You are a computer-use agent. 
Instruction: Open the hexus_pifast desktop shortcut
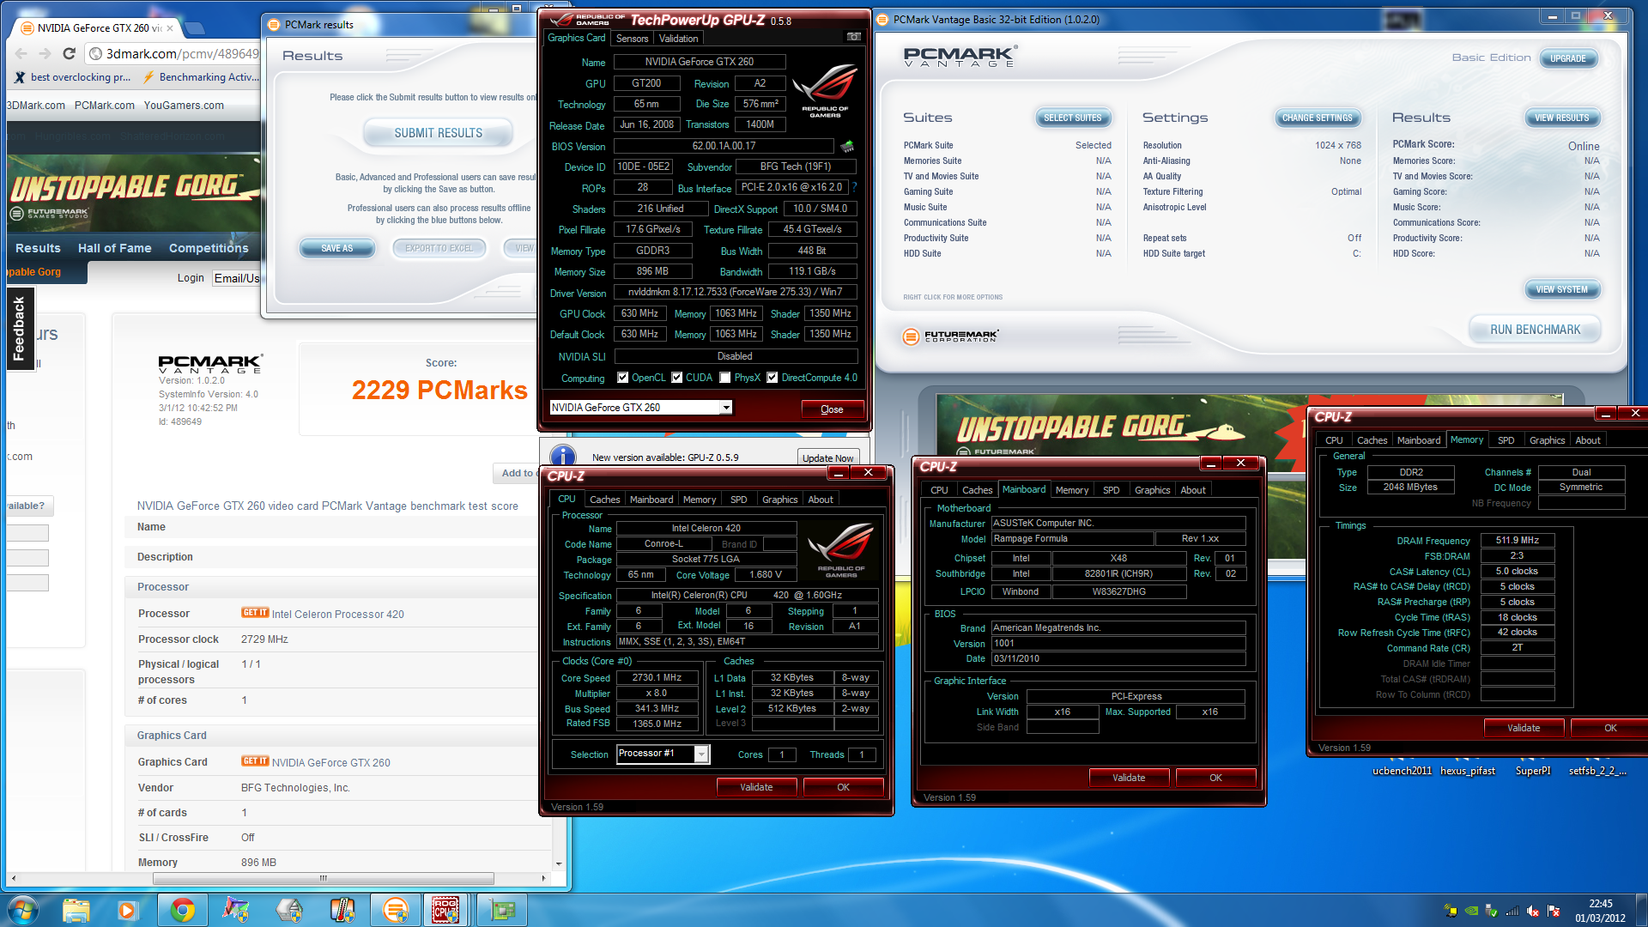pos(1468,770)
